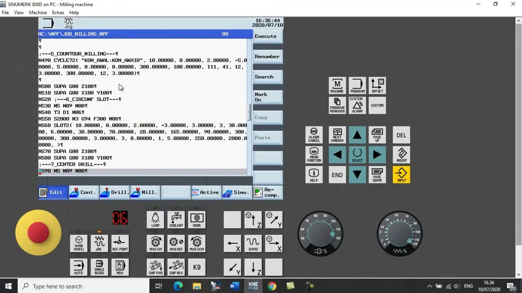
Task: Open the MENU FUNCTION key
Action: [x=314, y=155]
